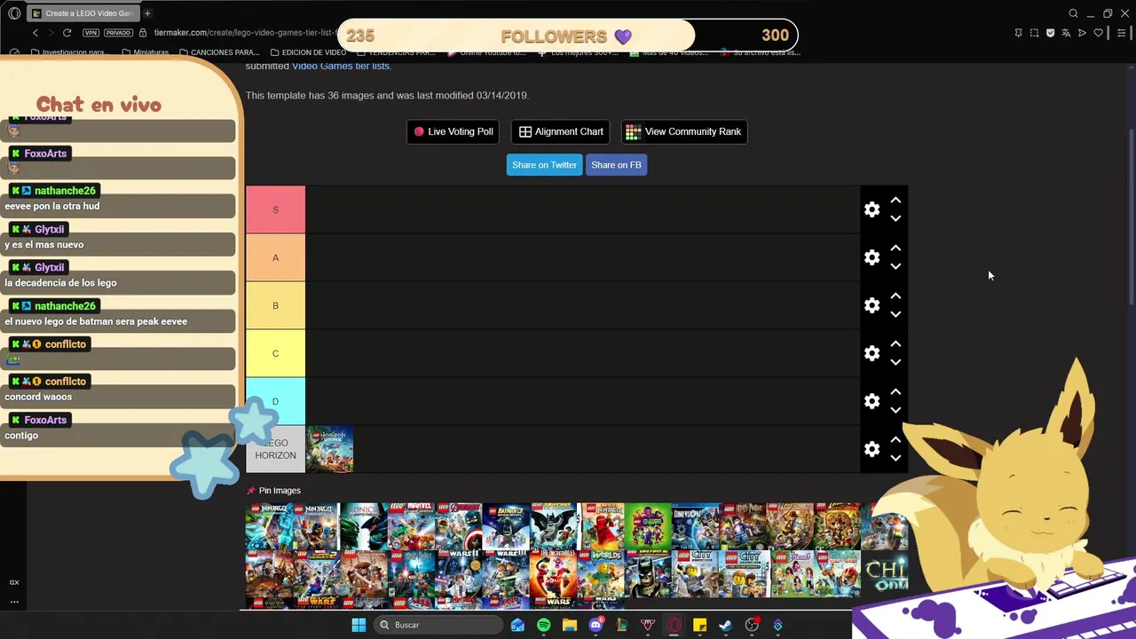Open the CANCIONES PARA bookmark folder
Image resolution: width=1136 pixels, height=639 pixels.
218,52
